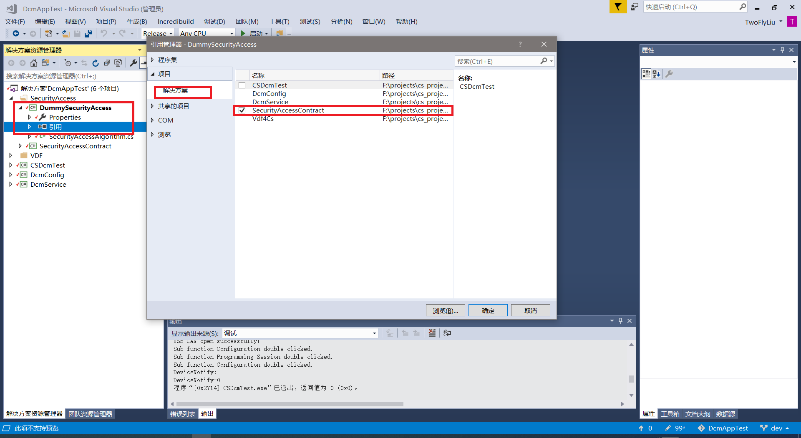This screenshot has width=801, height=438.
Task: Click the Properties wrench in Solution Explorer
Action: click(x=133, y=63)
